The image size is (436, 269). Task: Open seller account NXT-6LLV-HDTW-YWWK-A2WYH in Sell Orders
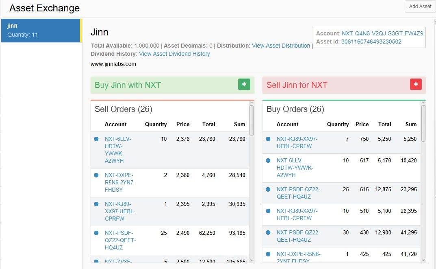(118, 150)
